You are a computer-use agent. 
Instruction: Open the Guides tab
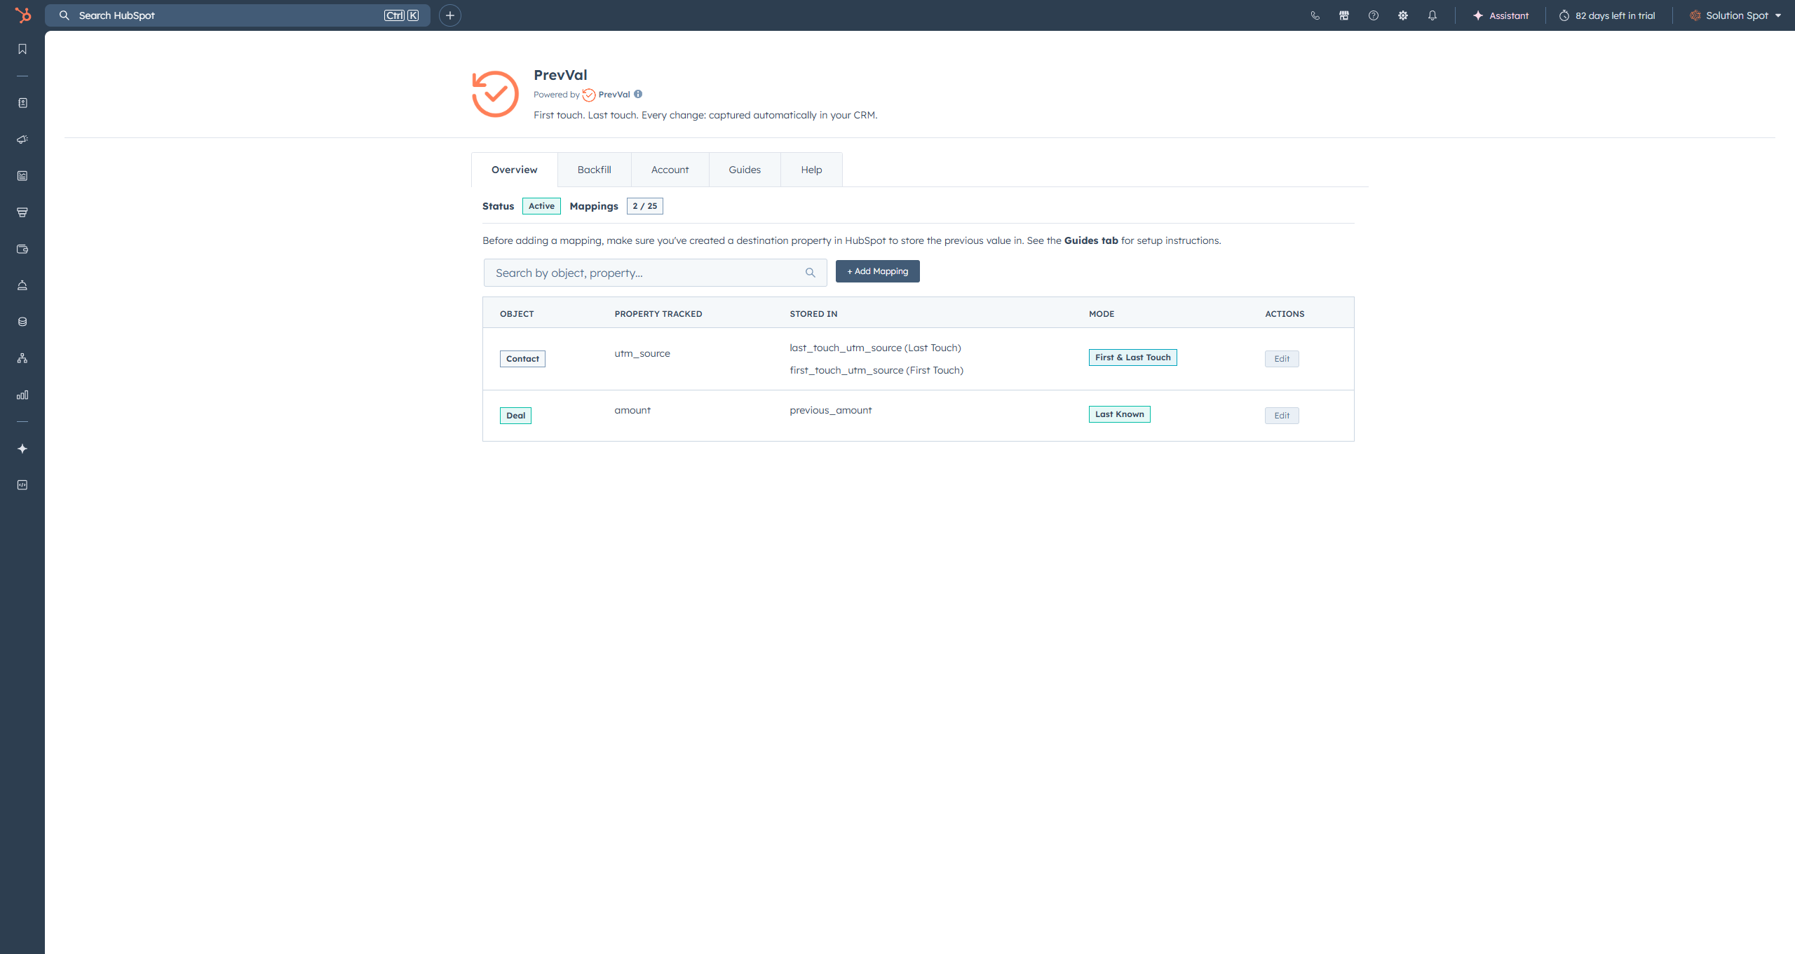(744, 170)
